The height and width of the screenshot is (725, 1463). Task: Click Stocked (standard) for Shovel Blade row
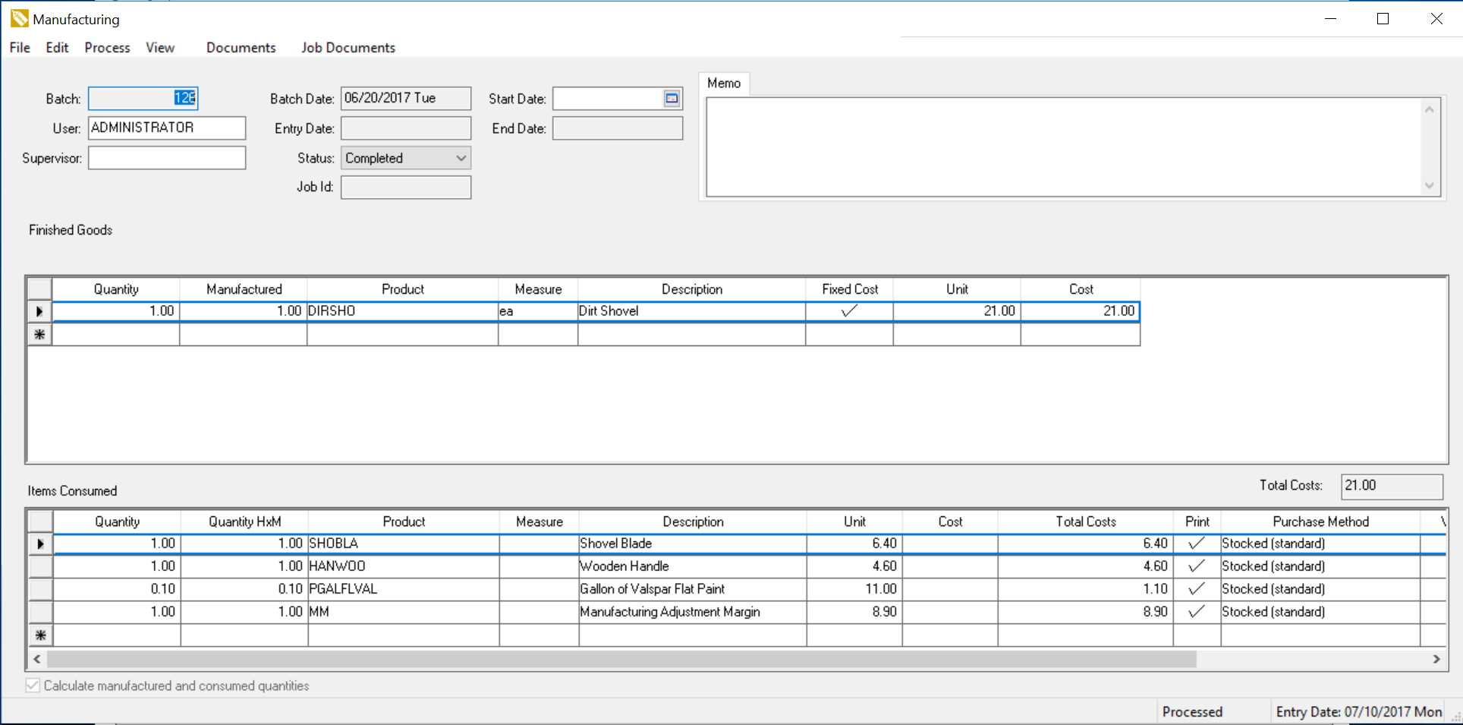[x=1320, y=544]
